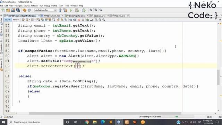222x125 pixels.
Task: Open File Explorer from the taskbar
Action: 95,122
